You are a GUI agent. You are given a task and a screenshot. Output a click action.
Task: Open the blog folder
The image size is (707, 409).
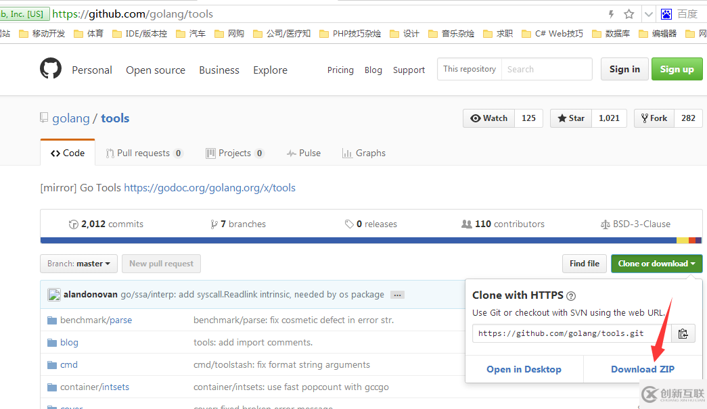click(x=69, y=342)
